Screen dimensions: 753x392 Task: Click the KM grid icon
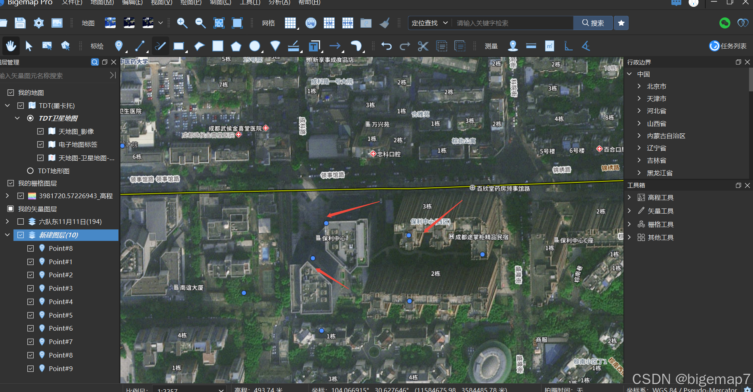click(x=329, y=23)
